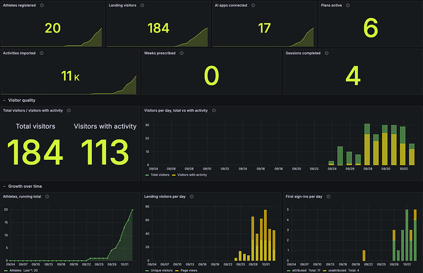423x273 pixels.
Task: Click the Landing visitors stat value 184
Action: pyautogui.click(x=158, y=28)
